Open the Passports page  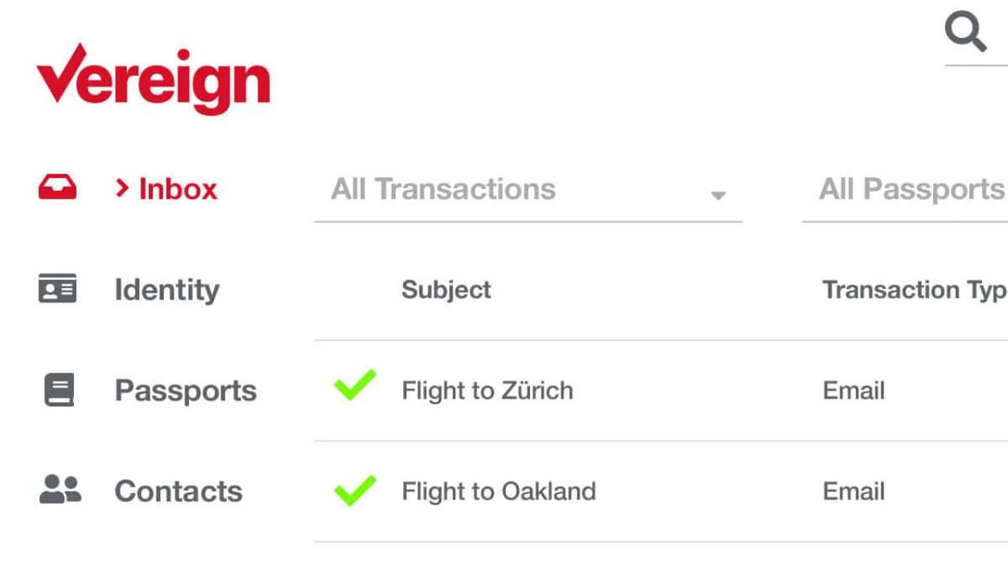[x=185, y=389]
